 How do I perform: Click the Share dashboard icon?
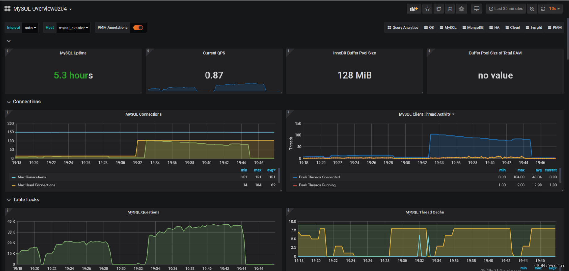pyautogui.click(x=439, y=9)
